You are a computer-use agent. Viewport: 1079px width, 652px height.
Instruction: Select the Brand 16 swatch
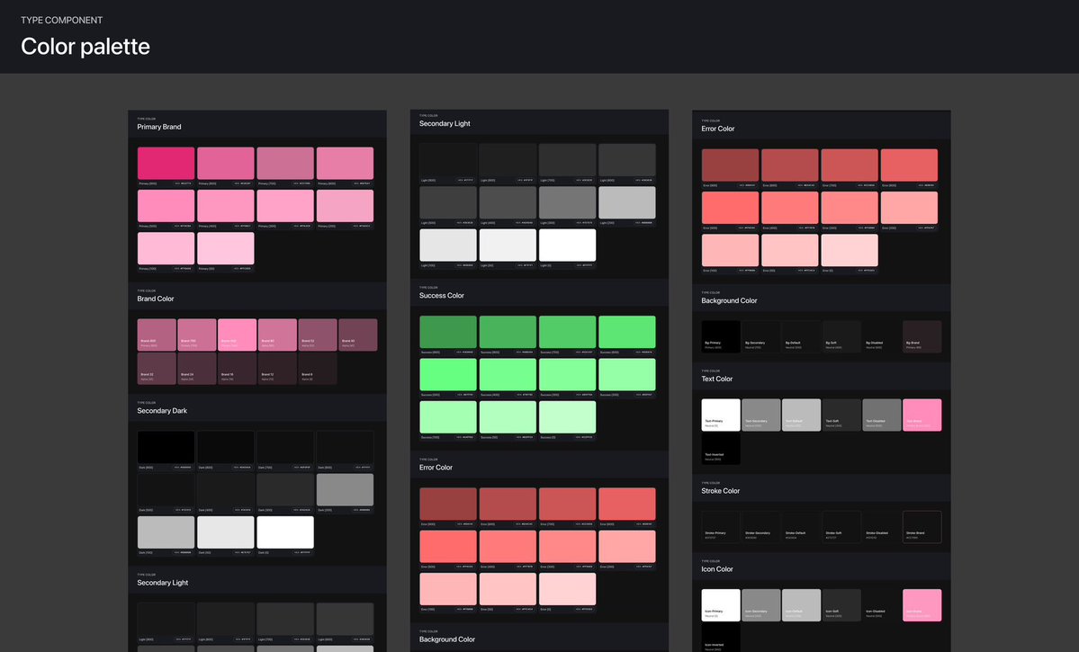coord(238,368)
